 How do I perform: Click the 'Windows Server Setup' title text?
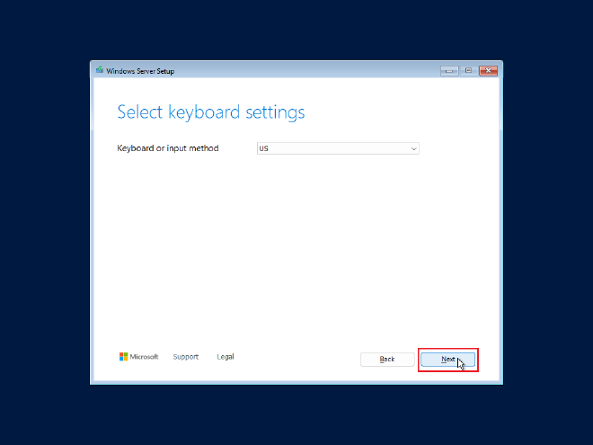pyautogui.click(x=140, y=71)
